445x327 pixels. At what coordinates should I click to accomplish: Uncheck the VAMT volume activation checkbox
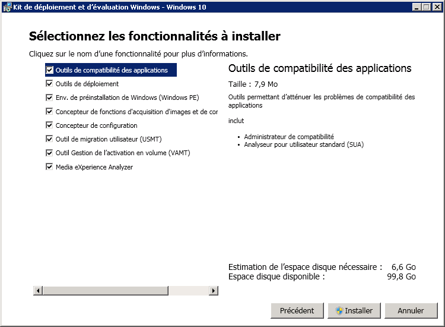50,153
